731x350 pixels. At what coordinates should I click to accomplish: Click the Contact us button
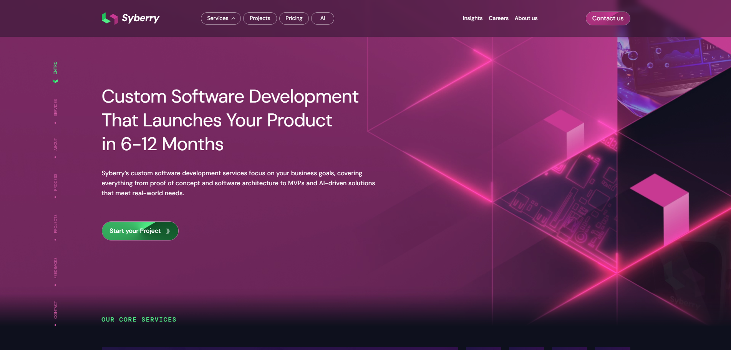tap(608, 18)
